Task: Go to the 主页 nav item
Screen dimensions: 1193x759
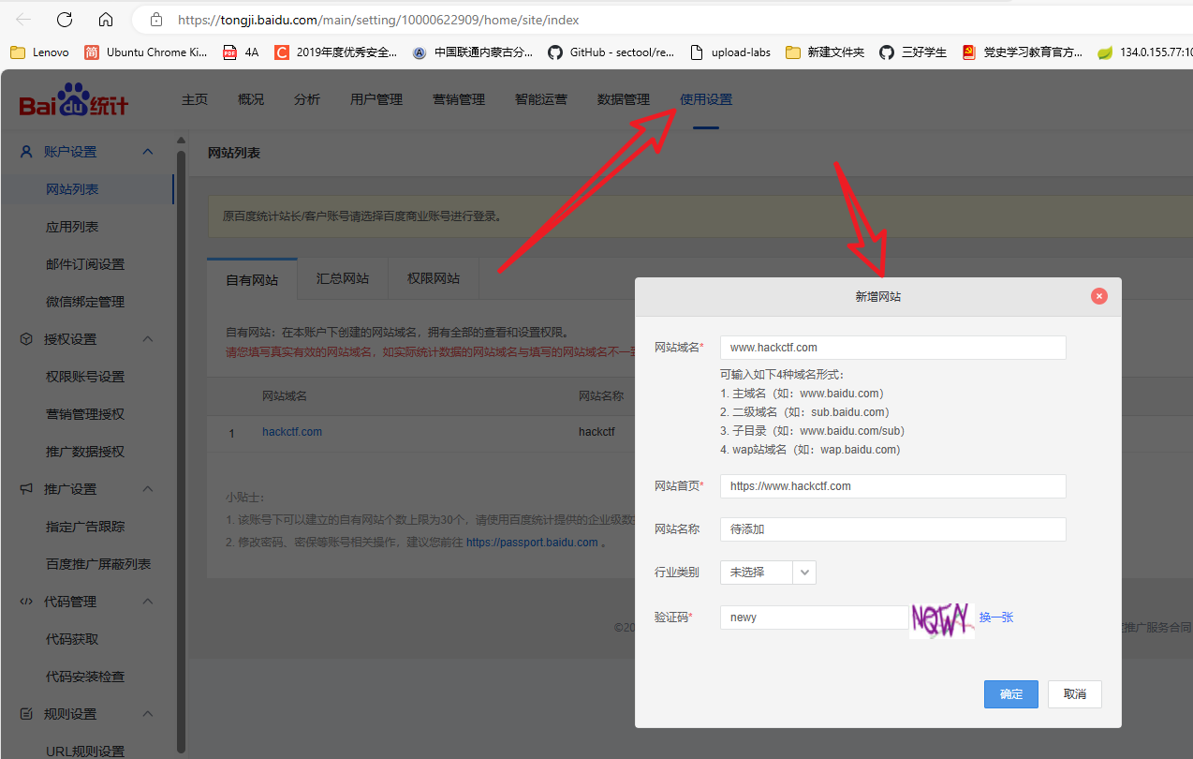Action: pos(195,99)
